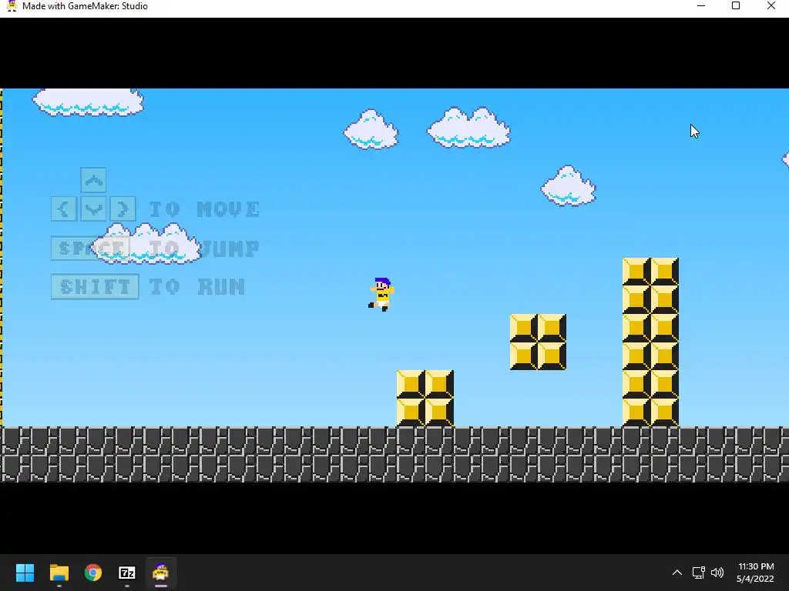This screenshot has height=591, width=789.
Task: Click the right arrow key hint
Action: coord(123,209)
